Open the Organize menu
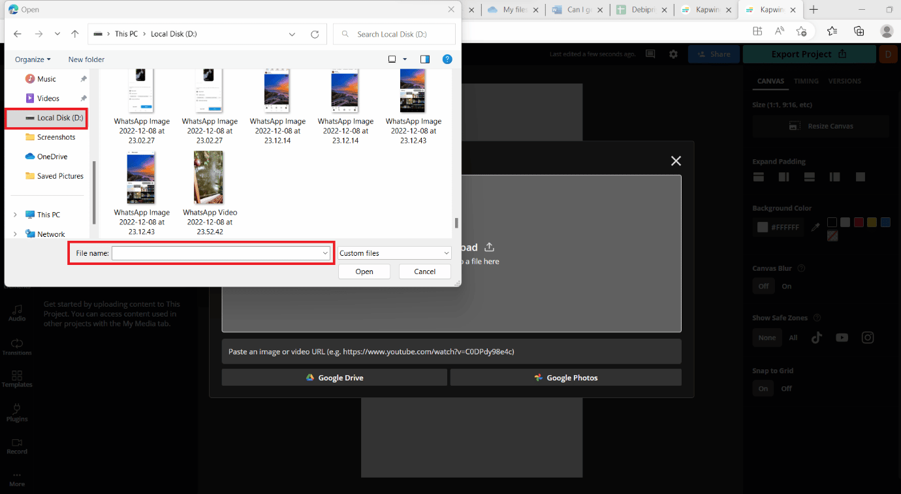Viewport: 901px width, 494px height. click(x=33, y=59)
